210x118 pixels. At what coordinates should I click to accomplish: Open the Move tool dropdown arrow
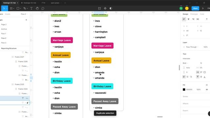coord(7,9)
